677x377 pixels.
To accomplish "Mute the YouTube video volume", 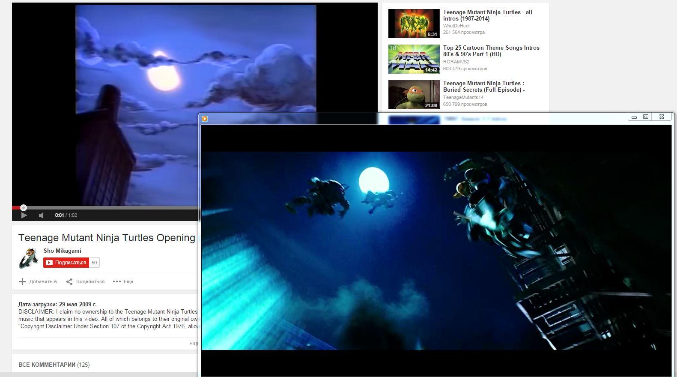I will tap(41, 215).
